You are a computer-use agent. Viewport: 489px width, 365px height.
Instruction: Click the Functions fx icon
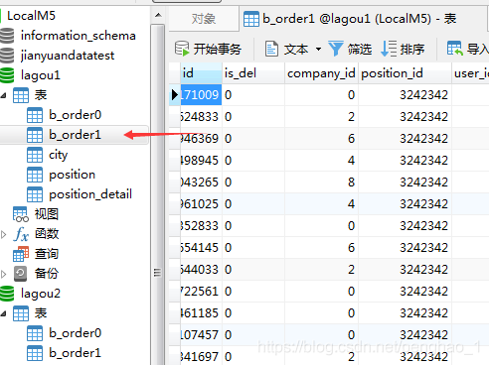click(21, 234)
